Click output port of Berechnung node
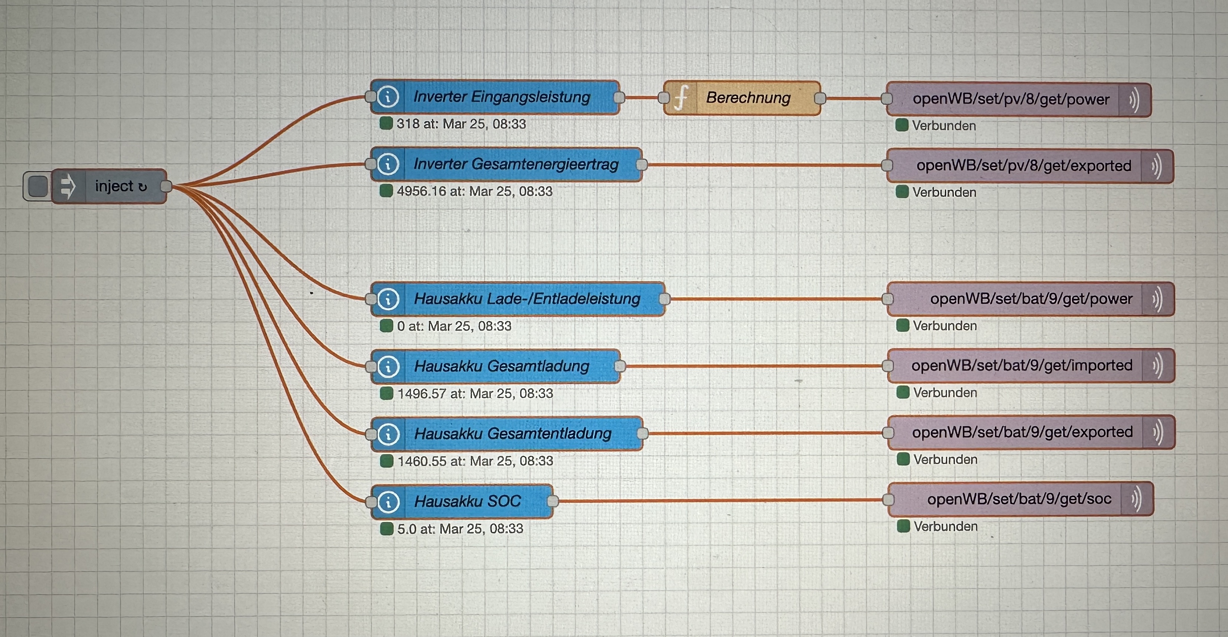The image size is (1228, 637). (820, 99)
